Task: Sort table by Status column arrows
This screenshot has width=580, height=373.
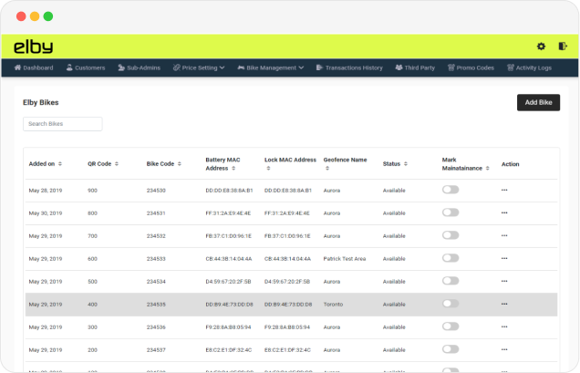Action: 406,164
